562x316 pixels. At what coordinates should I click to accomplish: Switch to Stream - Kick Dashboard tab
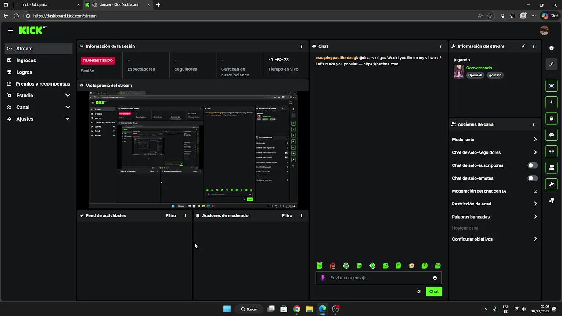[x=119, y=5]
